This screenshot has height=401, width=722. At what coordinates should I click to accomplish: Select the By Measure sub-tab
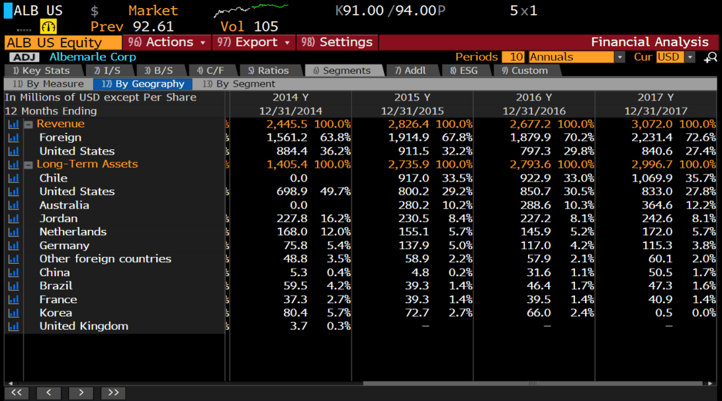[x=48, y=84]
